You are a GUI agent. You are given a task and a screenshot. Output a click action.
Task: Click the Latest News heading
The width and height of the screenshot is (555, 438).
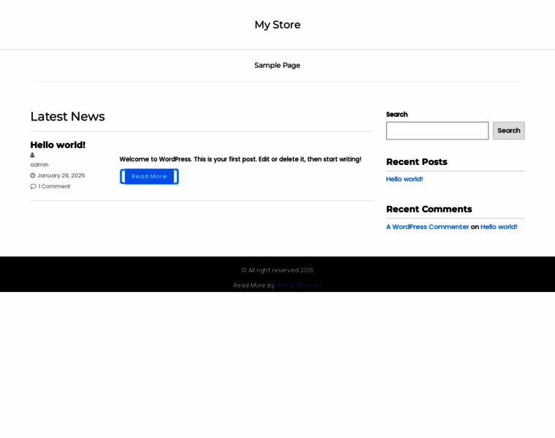tap(67, 116)
